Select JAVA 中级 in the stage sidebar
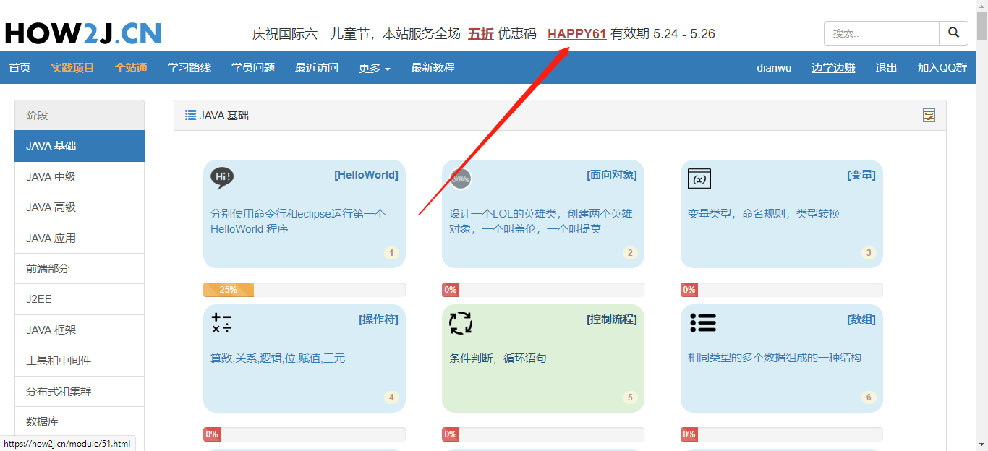988x451 pixels. point(80,177)
